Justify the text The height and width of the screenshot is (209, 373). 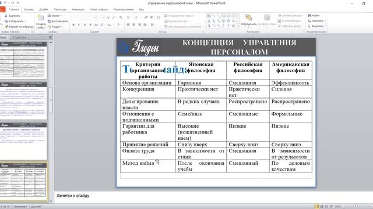(145, 24)
